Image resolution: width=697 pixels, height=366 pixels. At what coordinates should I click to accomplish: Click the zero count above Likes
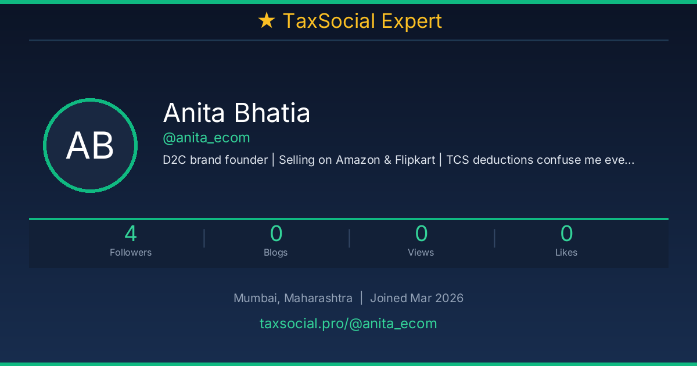pyautogui.click(x=566, y=234)
